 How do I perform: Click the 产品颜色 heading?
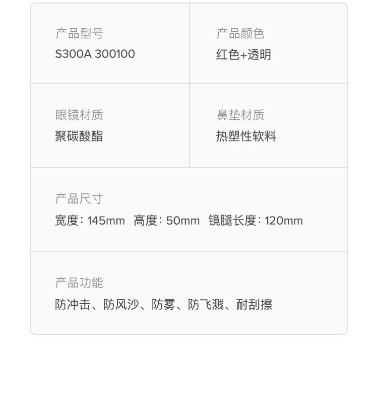[x=240, y=33]
